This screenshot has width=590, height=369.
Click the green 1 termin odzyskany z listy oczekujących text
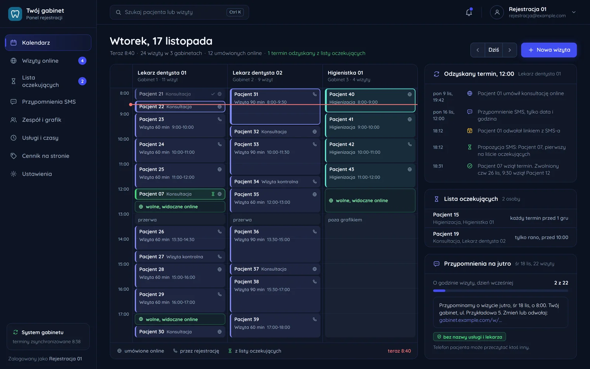click(316, 53)
